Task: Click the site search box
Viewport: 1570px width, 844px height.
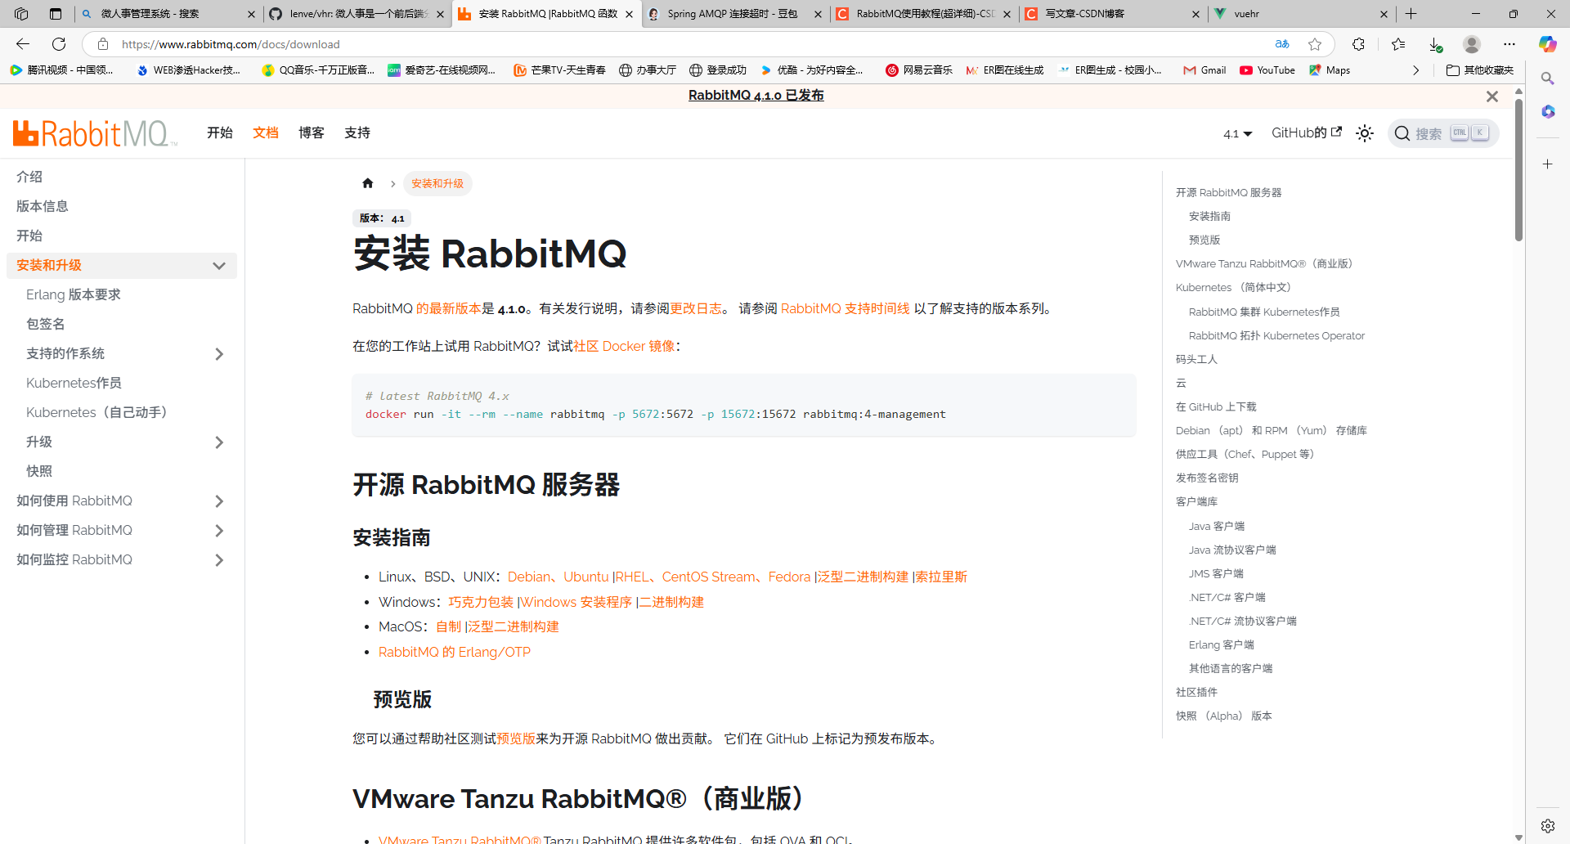Action: click(1443, 133)
